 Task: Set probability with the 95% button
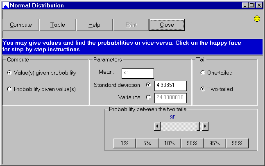(215, 143)
